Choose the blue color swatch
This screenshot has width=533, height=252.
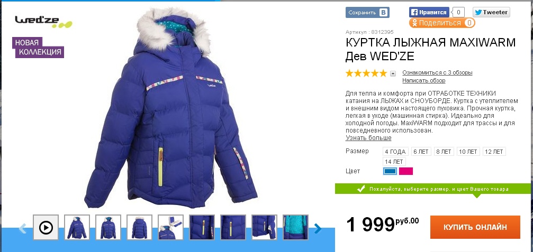click(390, 171)
